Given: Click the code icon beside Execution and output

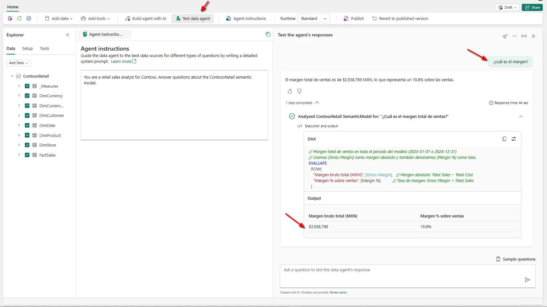Looking at the screenshot, I should [300, 126].
